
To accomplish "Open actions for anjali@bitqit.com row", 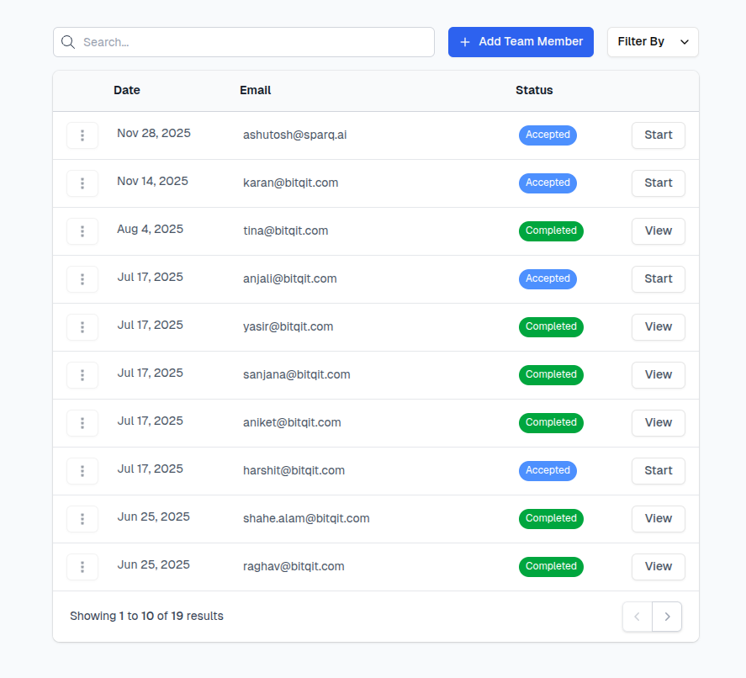I will click(x=82, y=279).
